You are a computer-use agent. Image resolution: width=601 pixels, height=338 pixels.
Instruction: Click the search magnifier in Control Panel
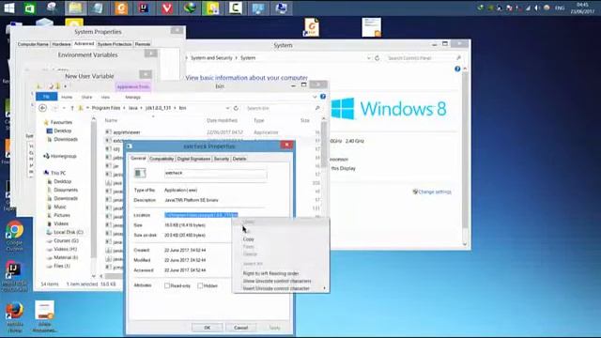(458, 58)
